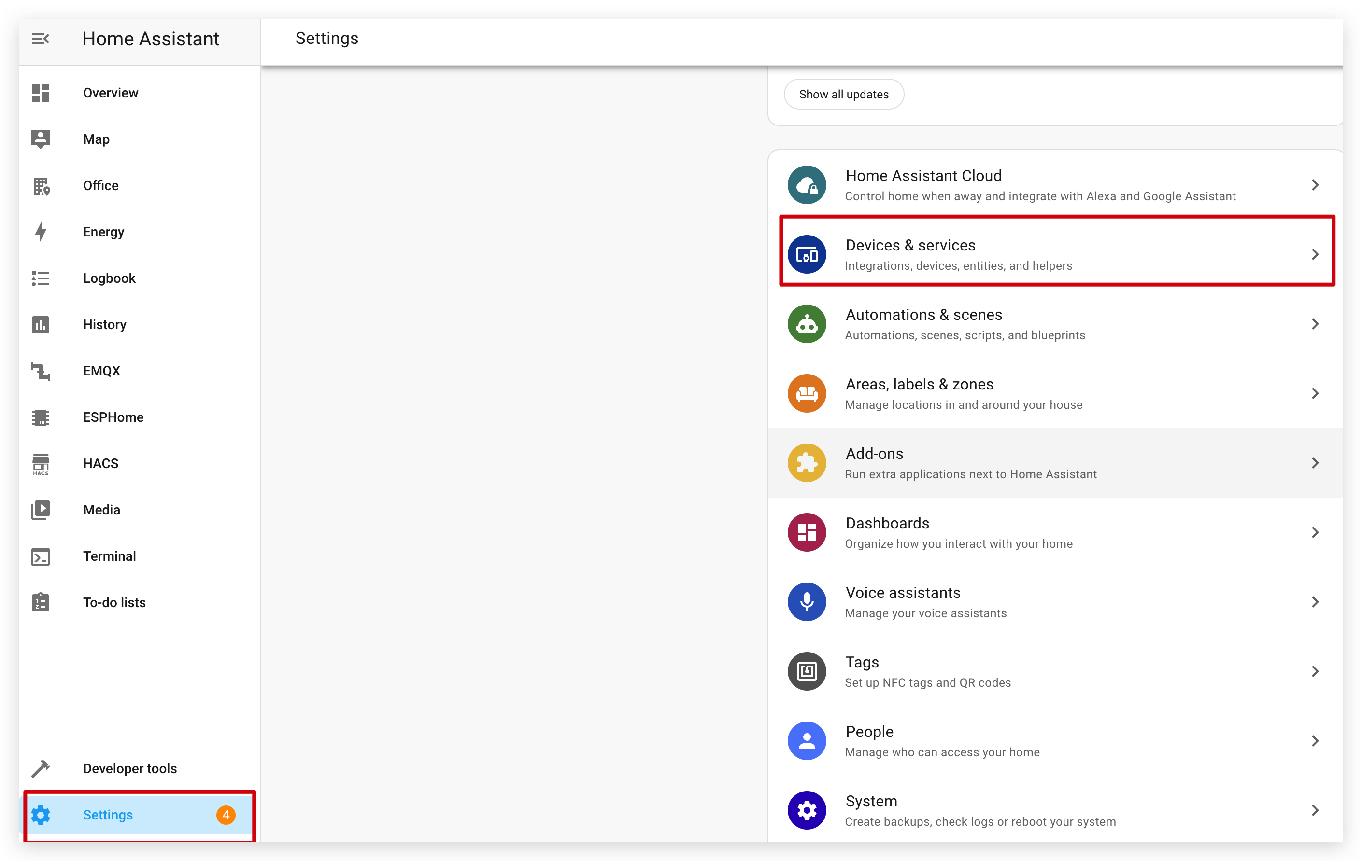Open Areas, labels & zones via chevron
The height and width of the screenshot is (861, 1362).
pyautogui.click(x=1315, y=393)
